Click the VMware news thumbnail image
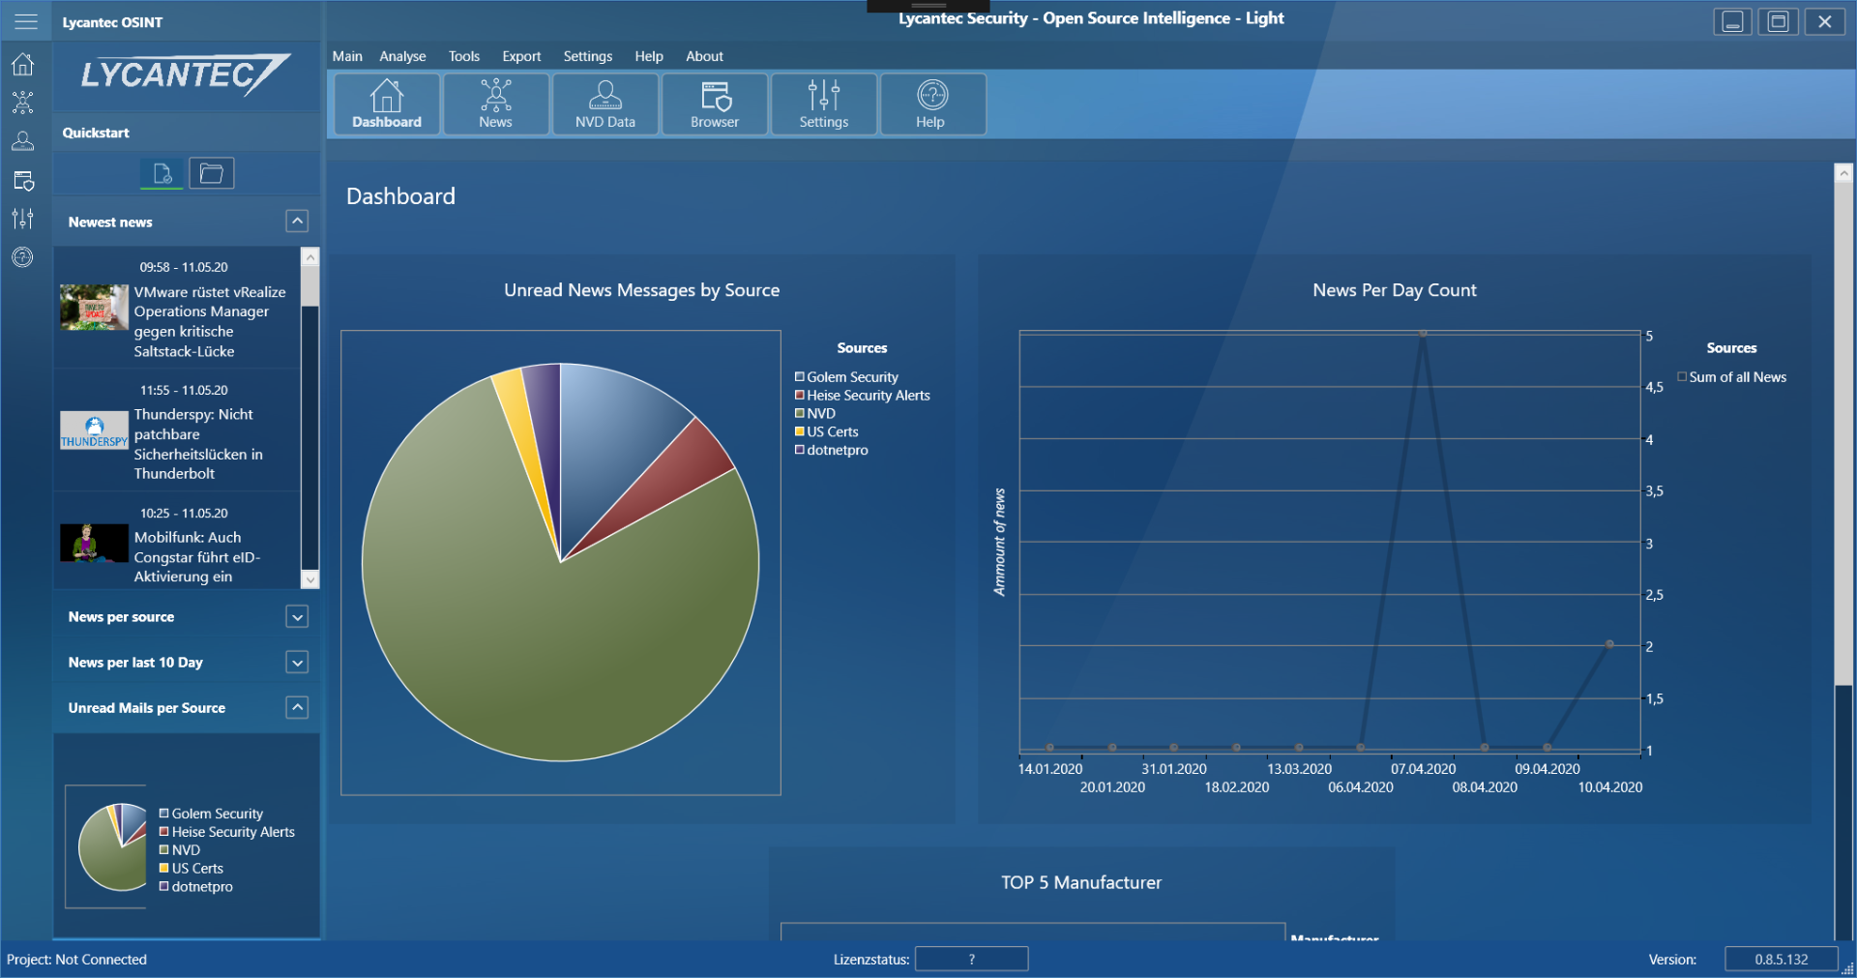Viewport: 1857px width, 978px height. 94,308
